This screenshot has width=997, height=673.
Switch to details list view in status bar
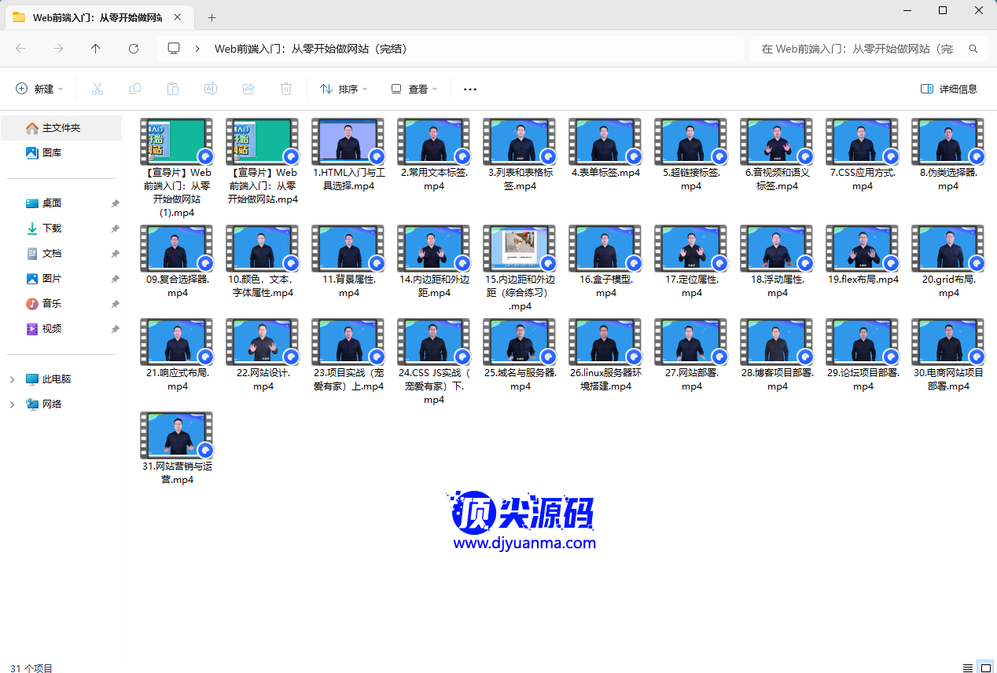click(968, 668)
